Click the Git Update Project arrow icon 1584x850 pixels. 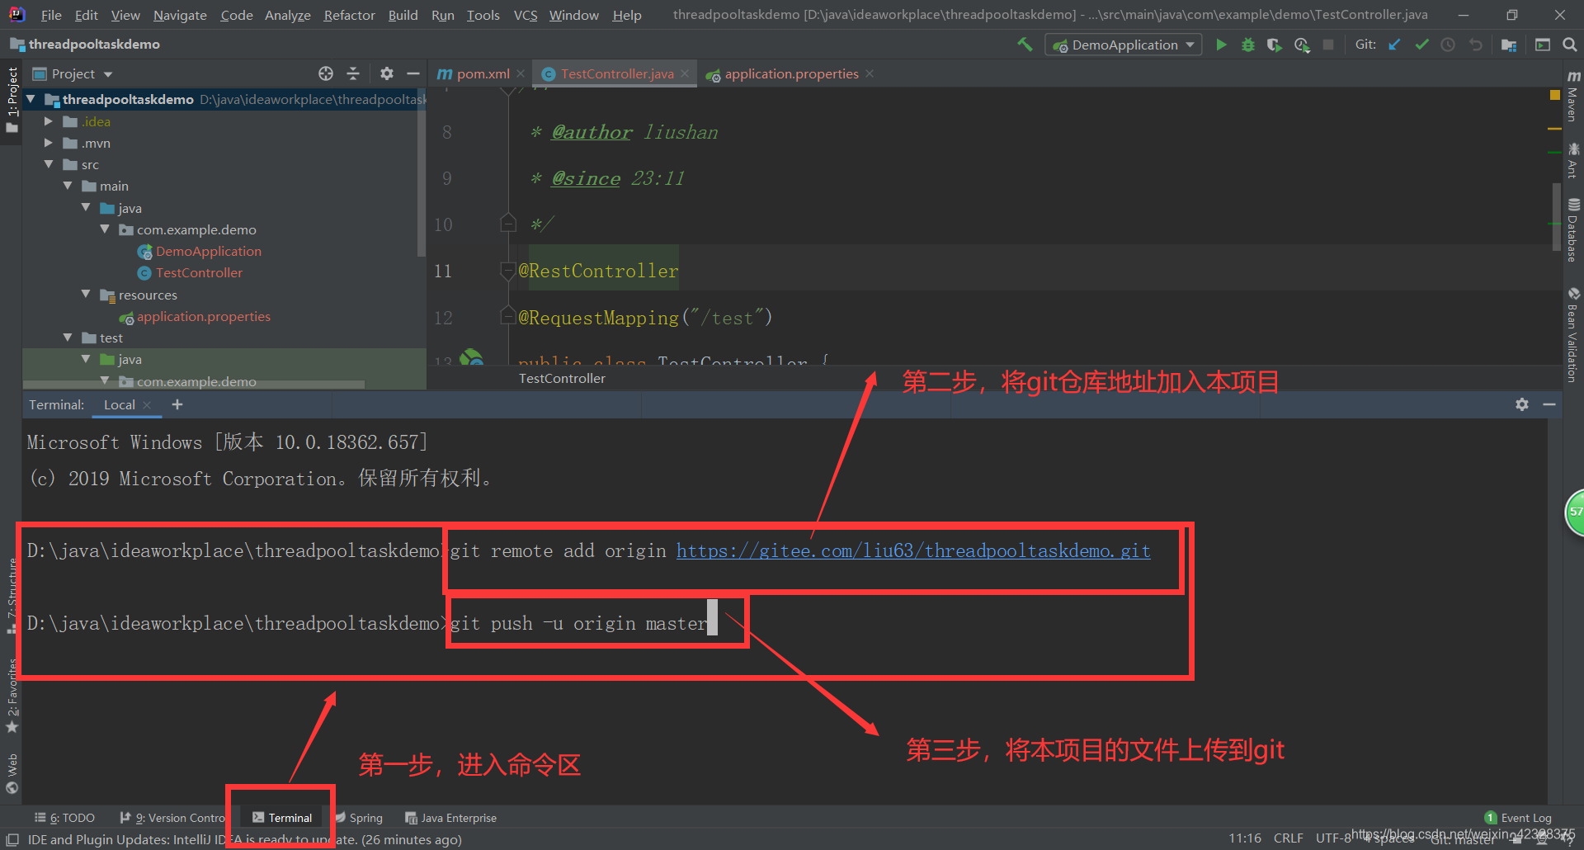1394,45
